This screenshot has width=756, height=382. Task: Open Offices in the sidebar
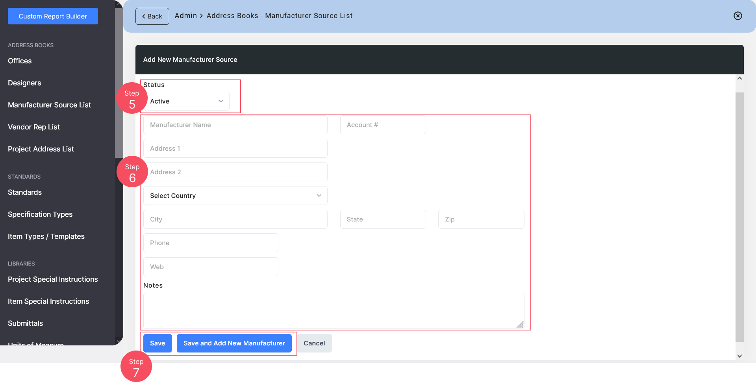pos(20,61)
